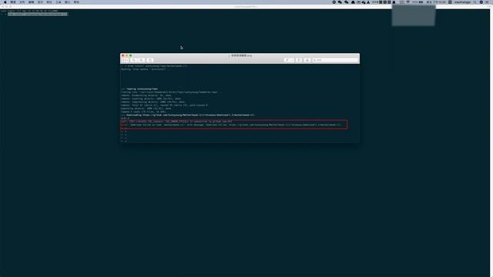Image resolution: width=493 pixels, height=277 pixels.
Task: Open the Tools menu in menu bar
Action: coord(59,2)
